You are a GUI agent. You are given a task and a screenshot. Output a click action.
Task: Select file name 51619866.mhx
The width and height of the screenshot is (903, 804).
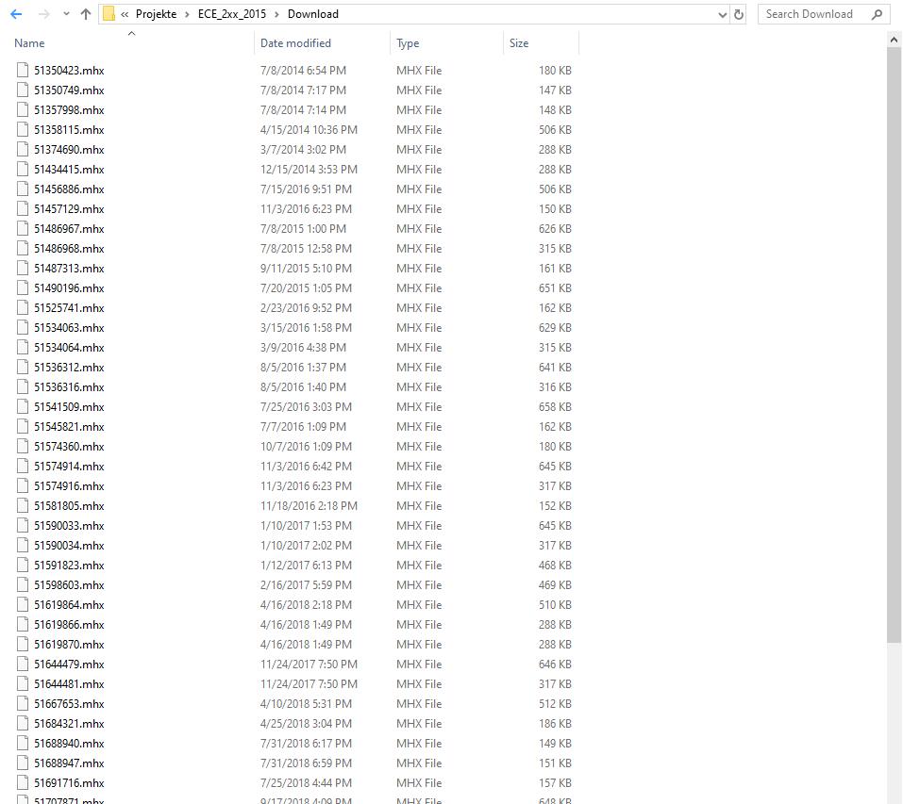(x=69, y=625)
